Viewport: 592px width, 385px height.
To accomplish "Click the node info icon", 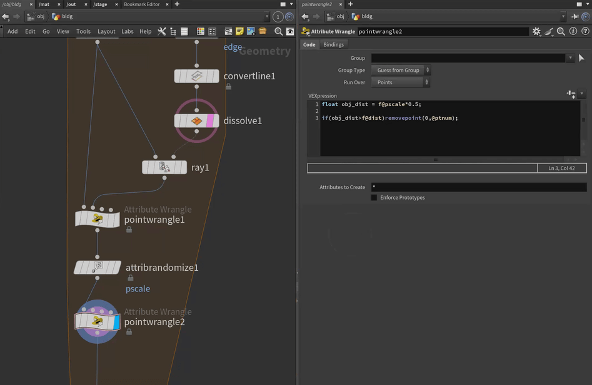I will point(573,31).
